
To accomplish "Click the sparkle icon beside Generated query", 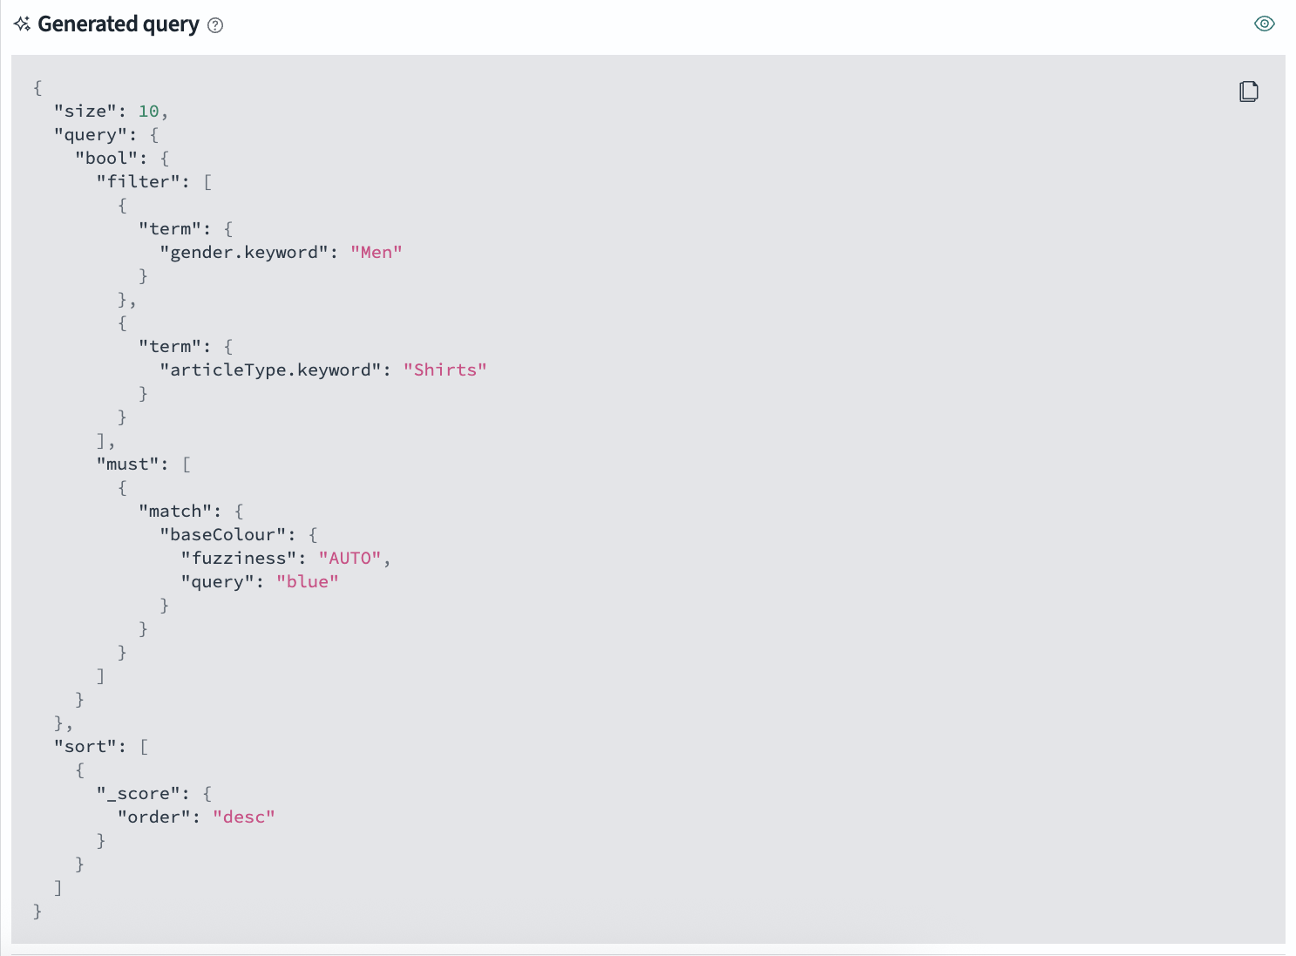I will click(x=22, y=24).
